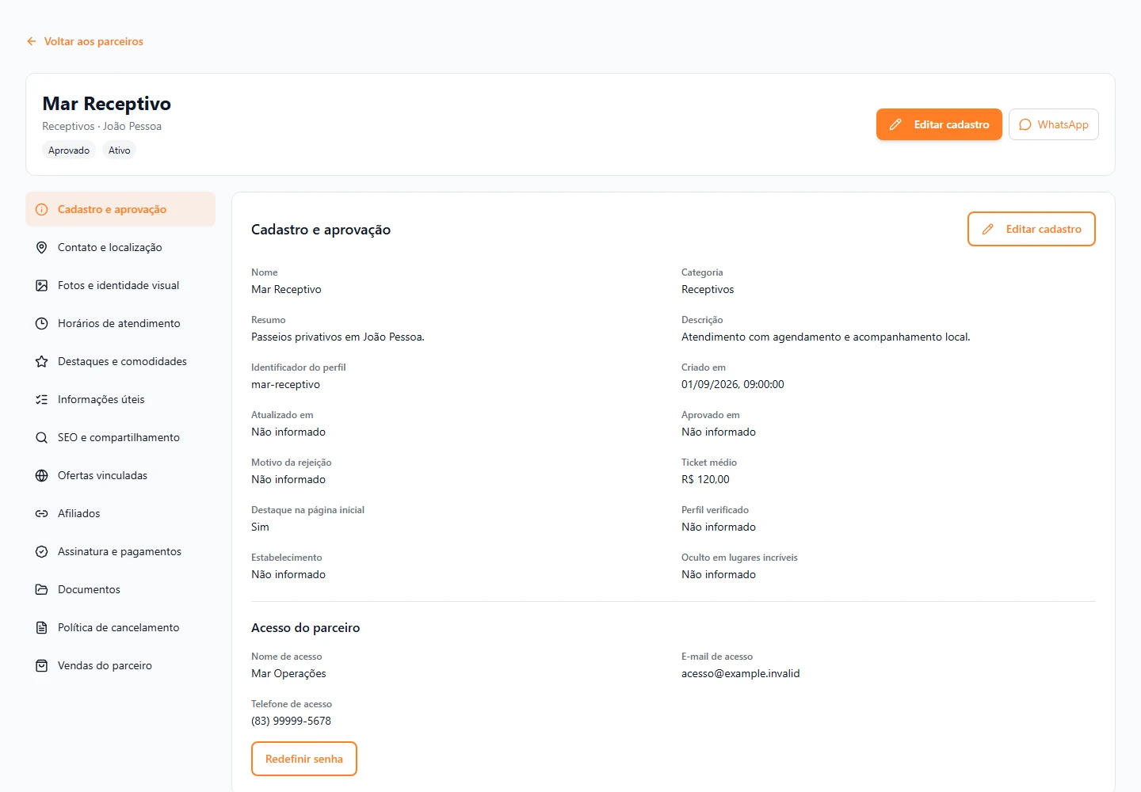Click the chain link icon for Afiliados

[x=42, y=514]
